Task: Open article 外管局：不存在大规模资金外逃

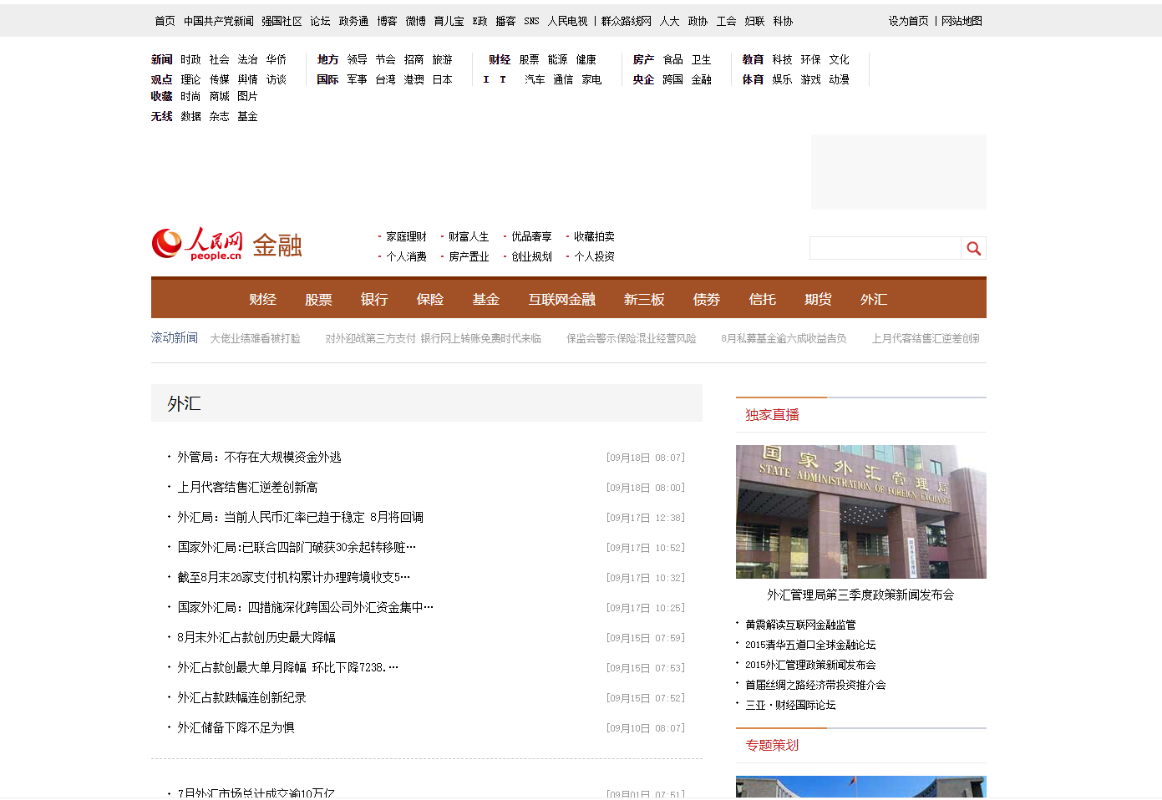Action: (x=259, y=457)
